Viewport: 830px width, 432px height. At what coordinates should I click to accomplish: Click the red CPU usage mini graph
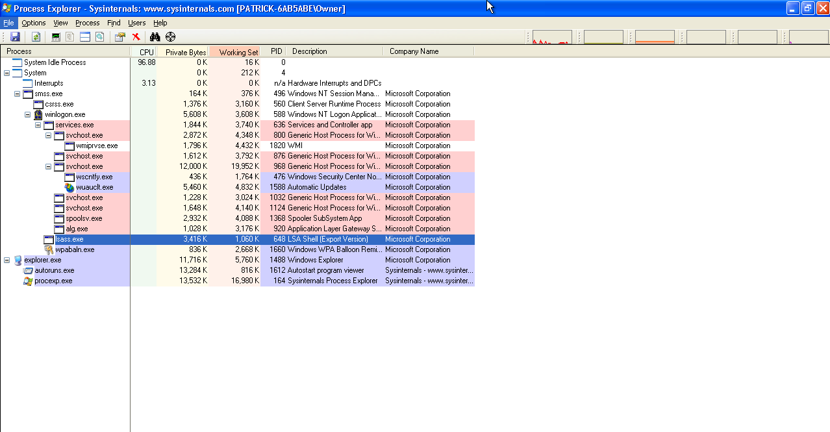click(552, 37)
